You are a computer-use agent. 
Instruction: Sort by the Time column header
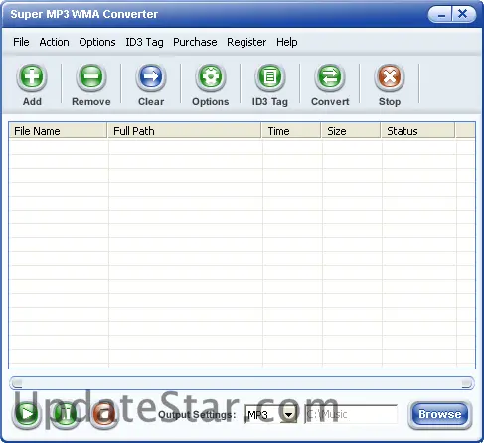[x=291, y=131]
